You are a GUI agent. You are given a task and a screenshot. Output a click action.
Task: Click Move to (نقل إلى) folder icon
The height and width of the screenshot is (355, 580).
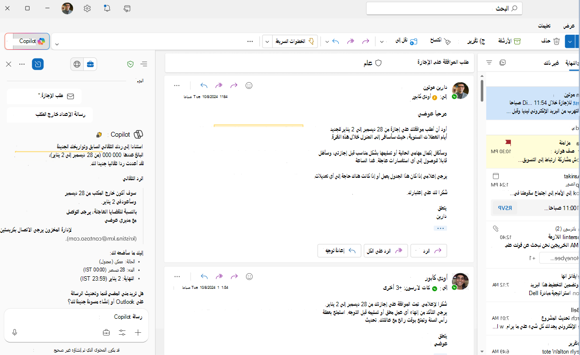[413, 42]
